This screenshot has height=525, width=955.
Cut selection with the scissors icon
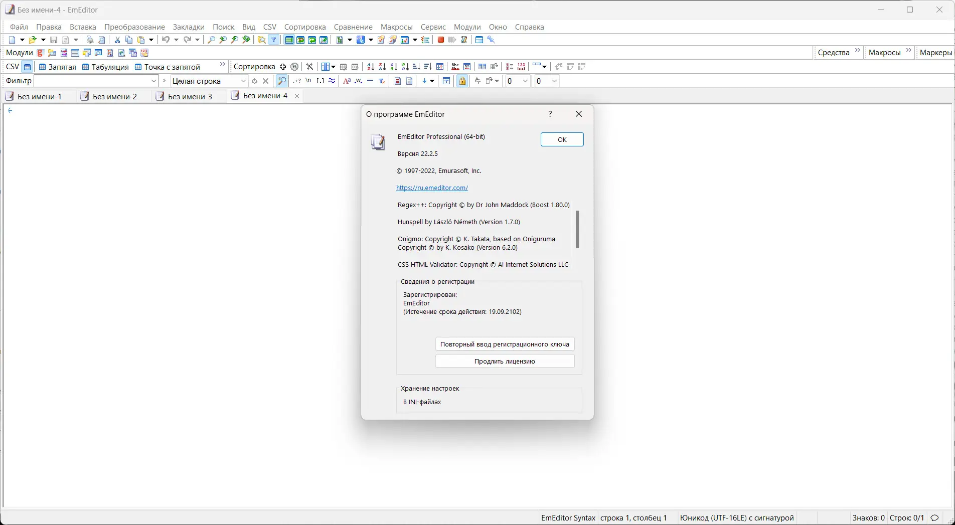coord(117,40)
